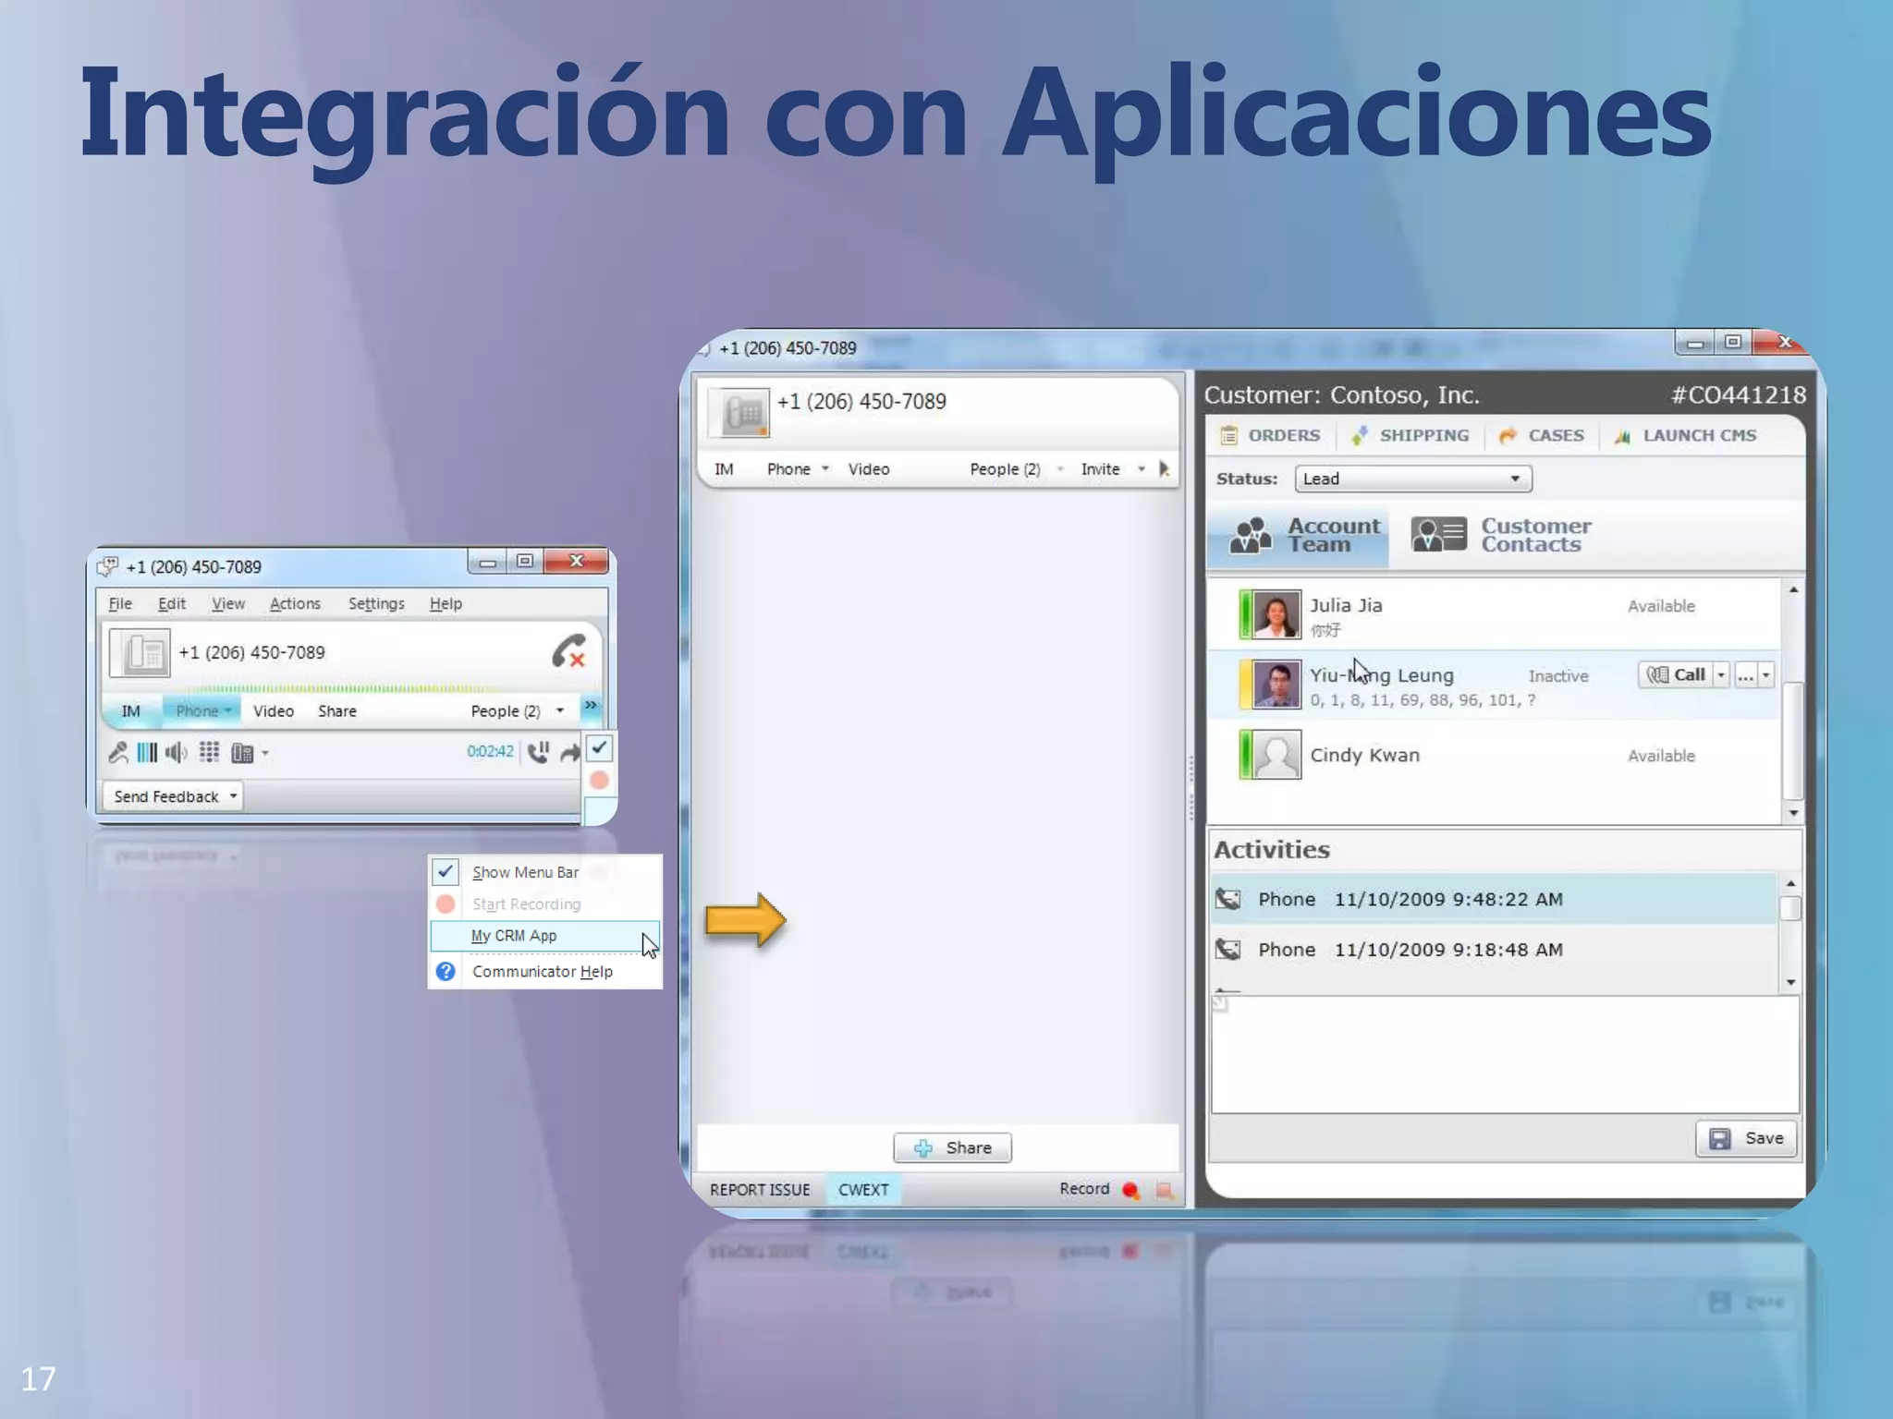
Task: Open the Actions menu
Action: click(295, 603)
